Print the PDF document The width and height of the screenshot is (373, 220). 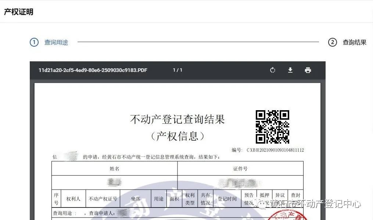point(308,70)
